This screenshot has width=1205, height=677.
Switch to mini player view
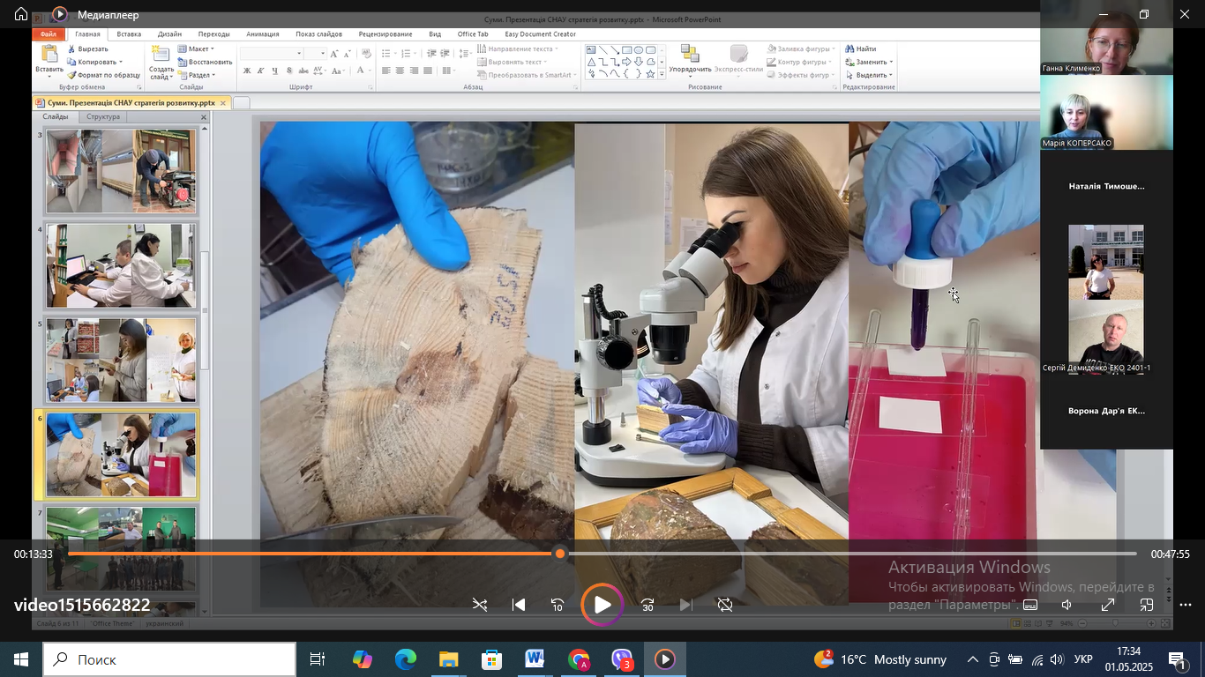1147,605
